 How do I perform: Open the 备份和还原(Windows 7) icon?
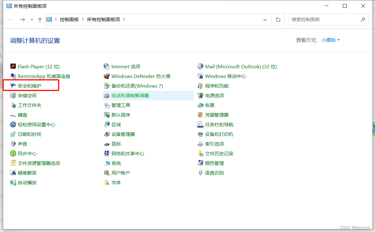[106, 86]
